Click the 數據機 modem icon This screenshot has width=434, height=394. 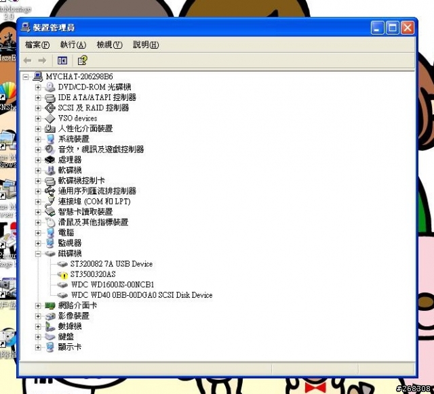pos(50,326)
